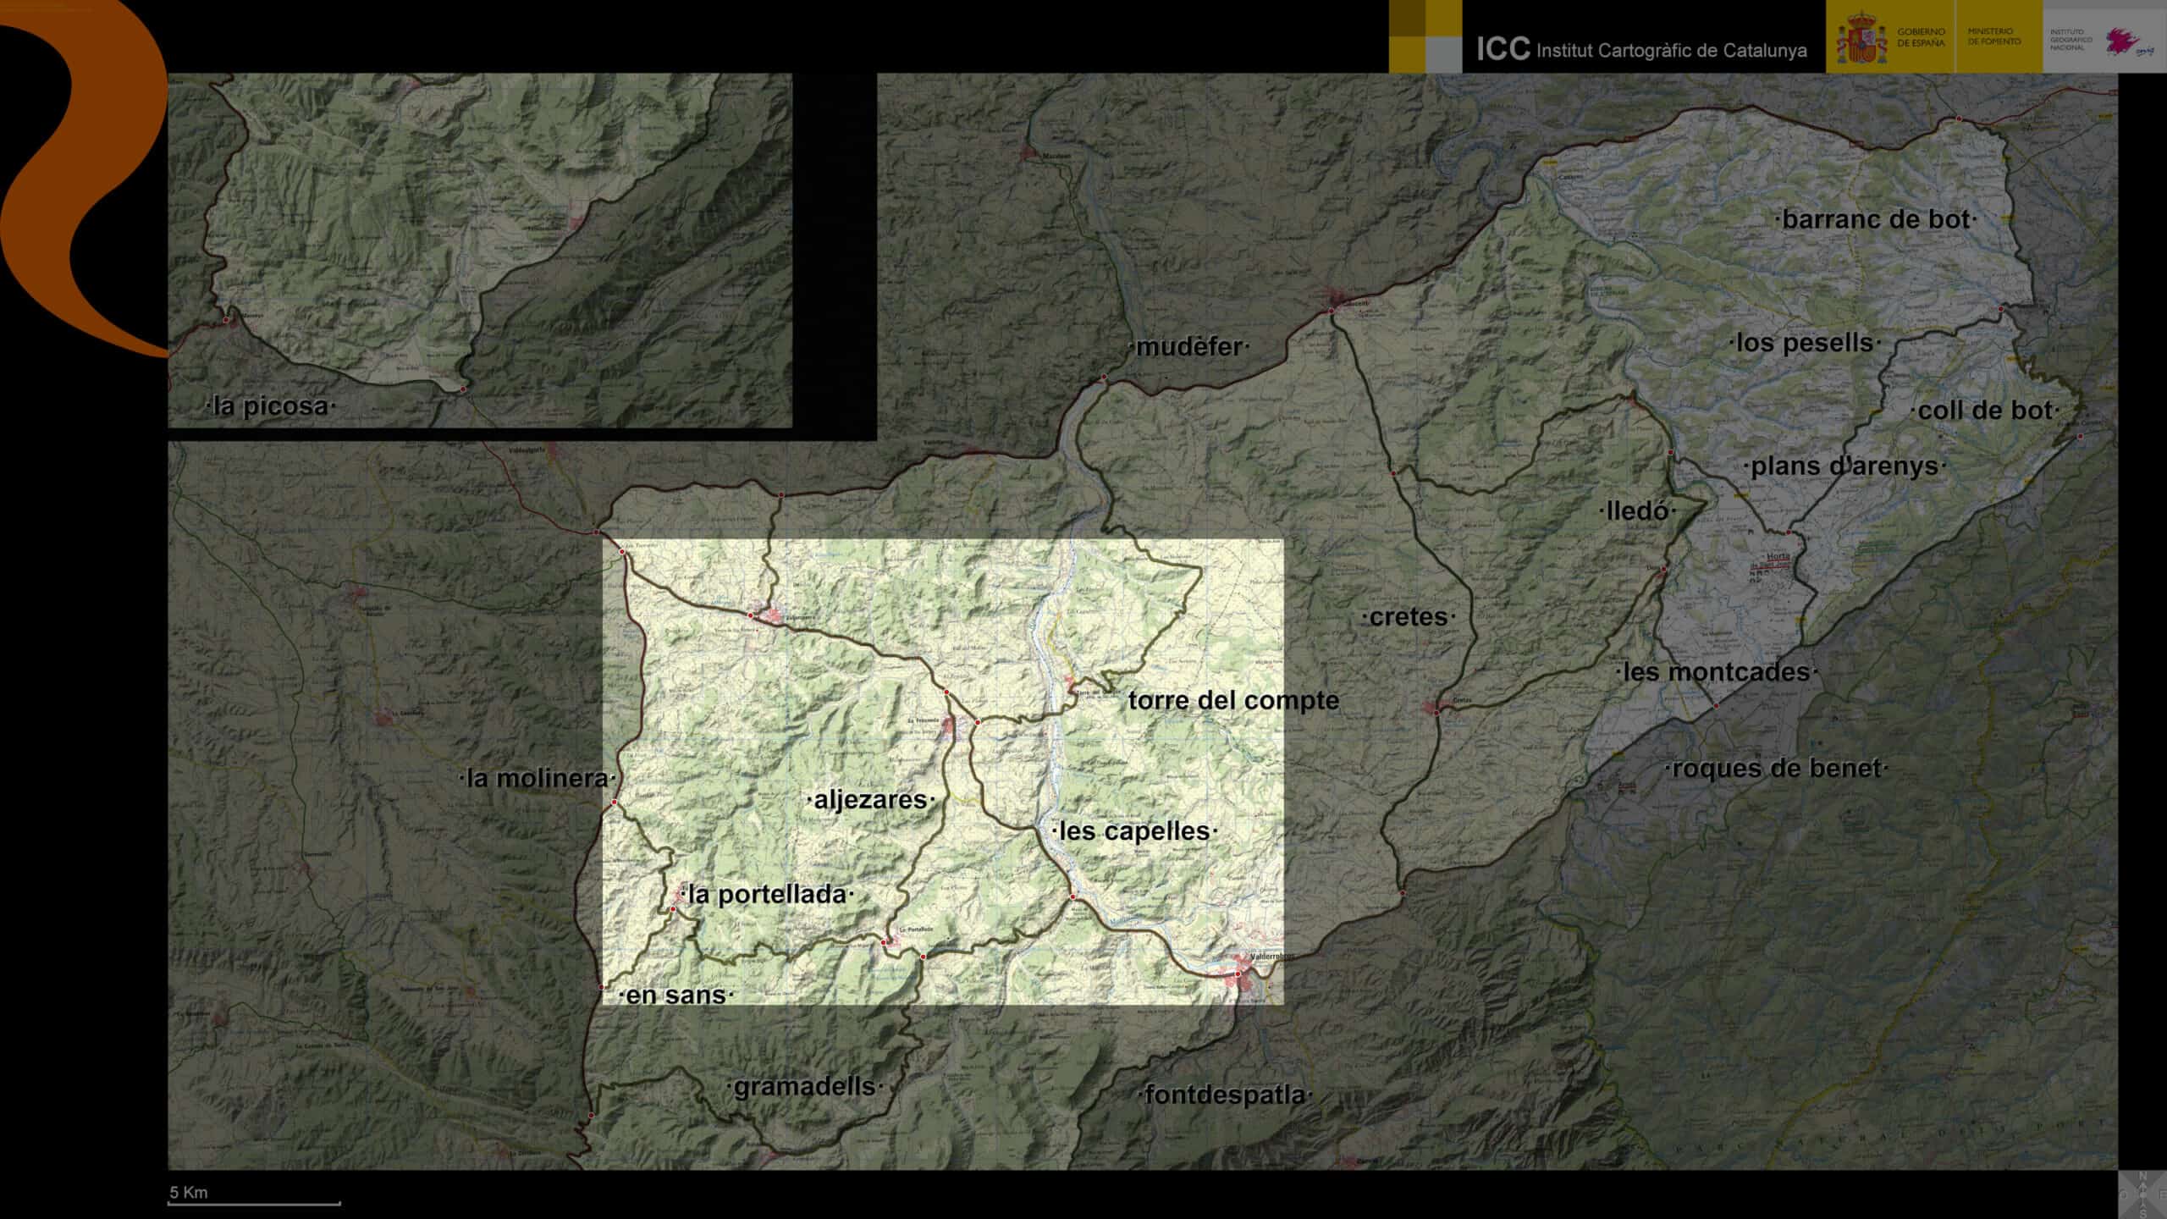Click the 'plans d'arenys' label
This screenshot has width=2167, height=1219.
(1844, 466)
